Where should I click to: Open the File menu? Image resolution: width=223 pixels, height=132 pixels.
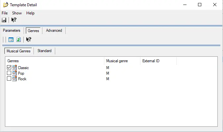(5, 13)
